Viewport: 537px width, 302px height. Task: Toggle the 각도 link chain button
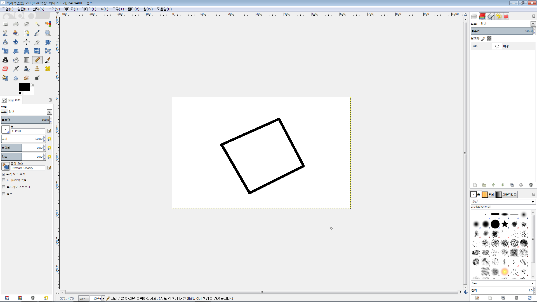click(x=50, y=157)
